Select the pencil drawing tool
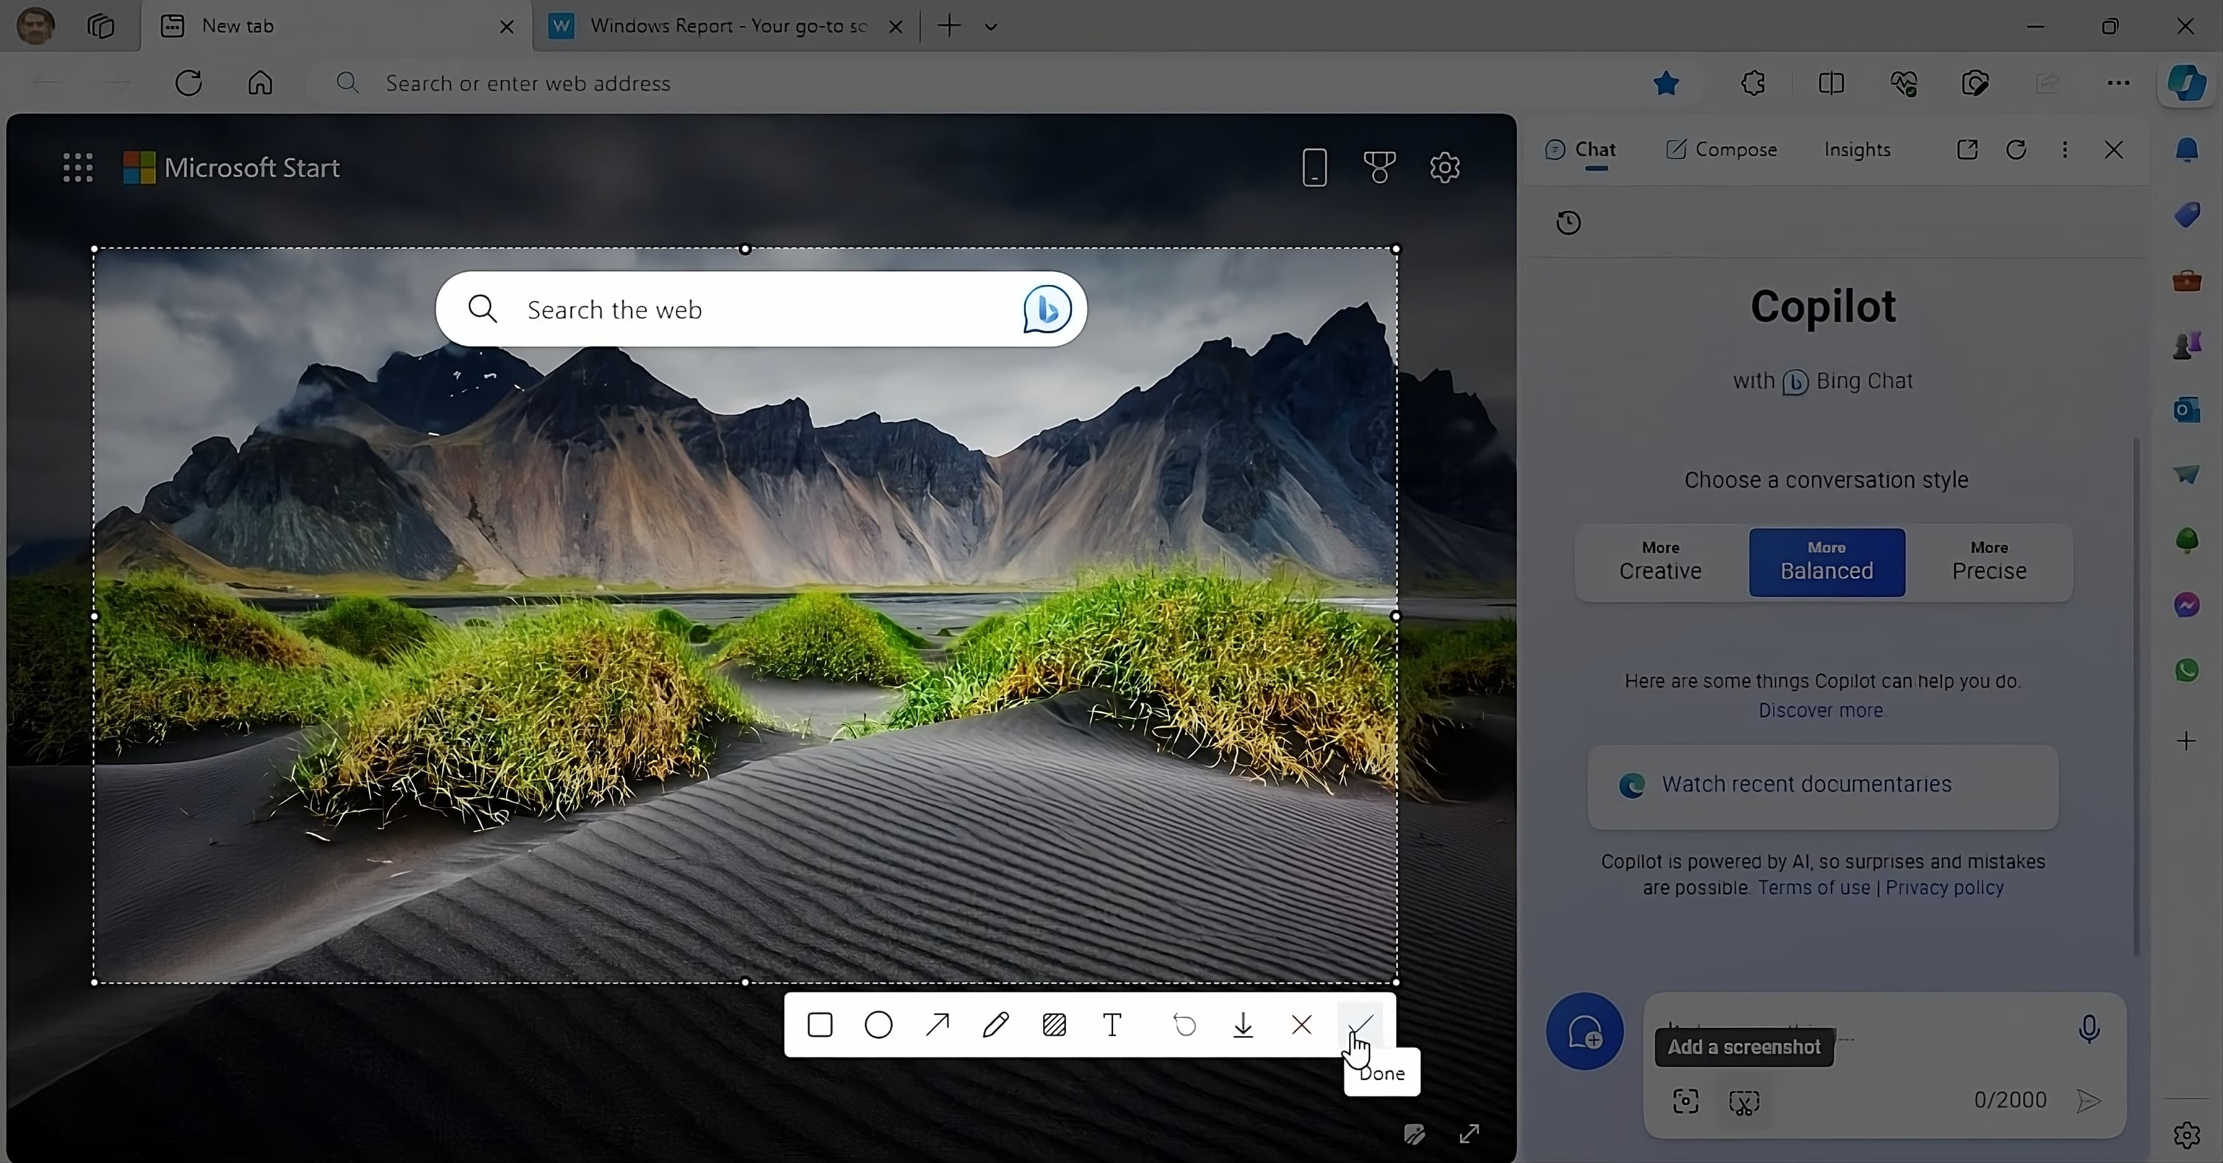 point(996,1025)
